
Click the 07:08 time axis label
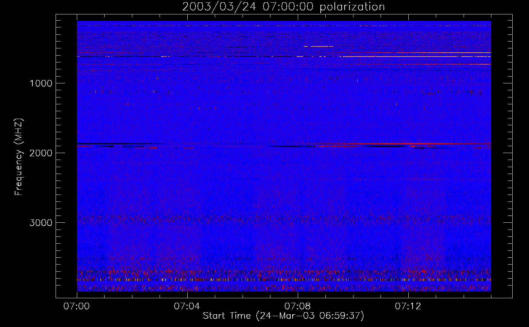click(x=298, y=306)
